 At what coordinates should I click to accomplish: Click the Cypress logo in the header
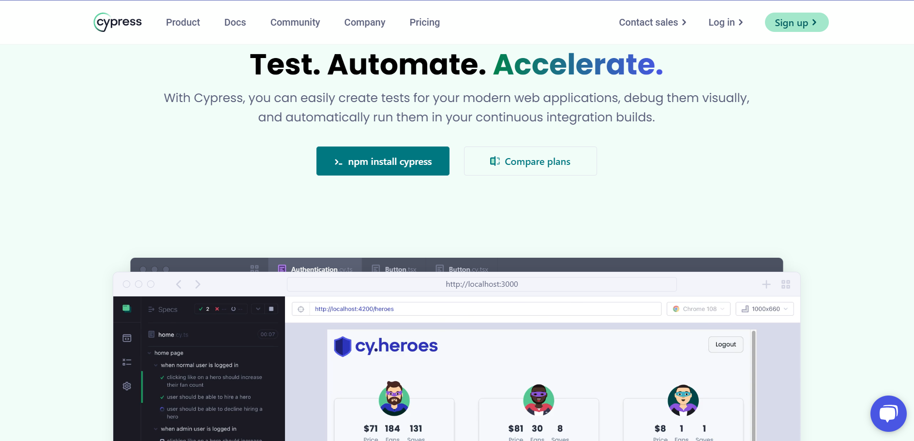[118, 22]
